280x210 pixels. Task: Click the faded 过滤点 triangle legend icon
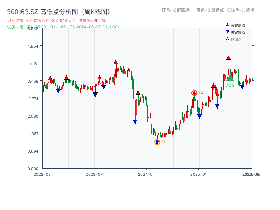point(227,38)
